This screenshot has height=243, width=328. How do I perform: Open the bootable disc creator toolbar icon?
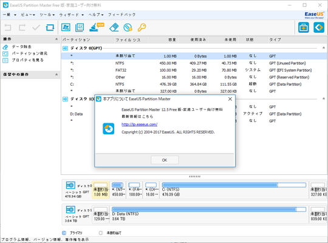coord(128,27)
